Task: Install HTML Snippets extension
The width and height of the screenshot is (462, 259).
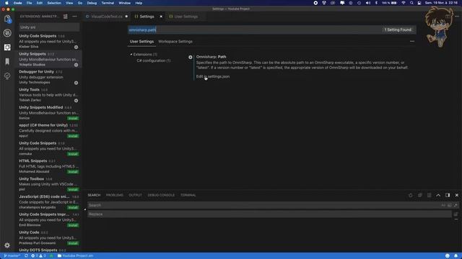Action: click(x=73, y=172)
